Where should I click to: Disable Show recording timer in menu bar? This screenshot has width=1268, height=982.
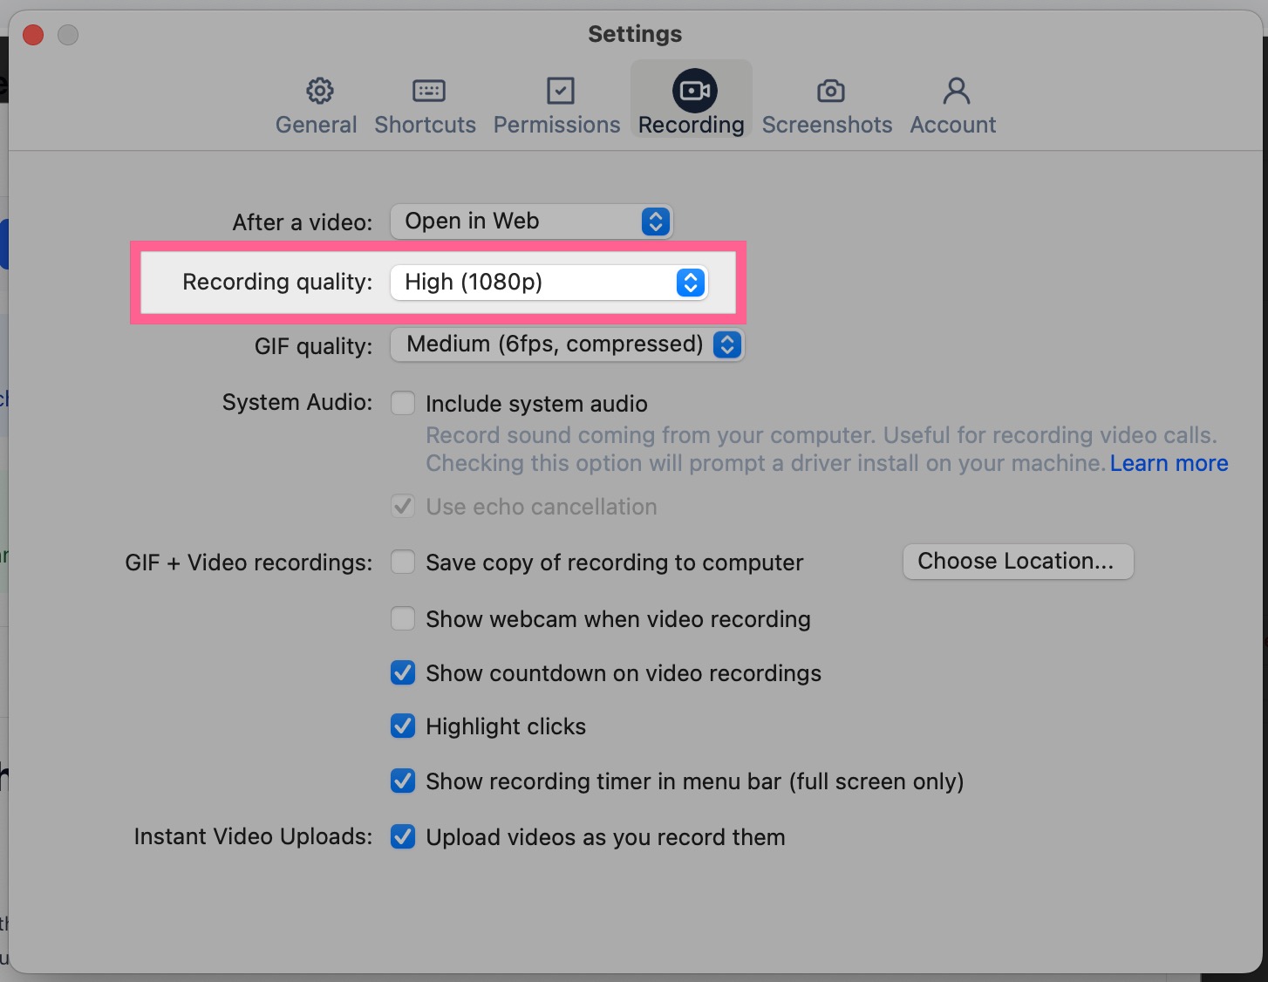403,781
